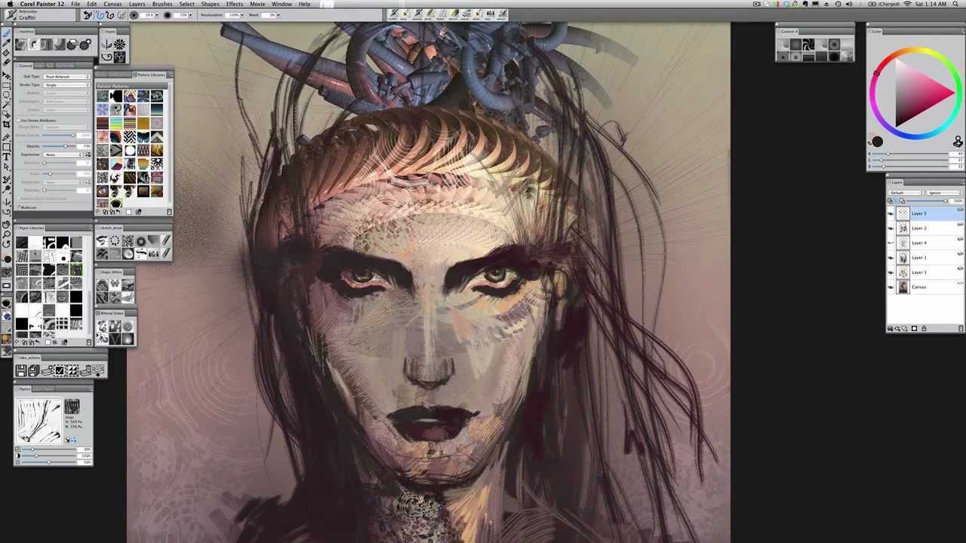Hide Layer 2 using its eye icon
966x543 pixels.
(x=891, y=229)
